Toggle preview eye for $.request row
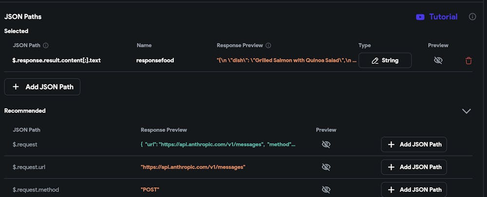This screenshot has height=197, width=487. pos(326,144)
